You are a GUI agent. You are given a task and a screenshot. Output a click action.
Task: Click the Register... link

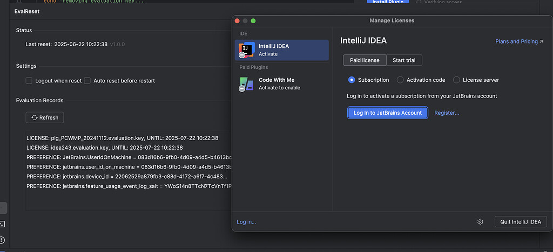(447, 113)
